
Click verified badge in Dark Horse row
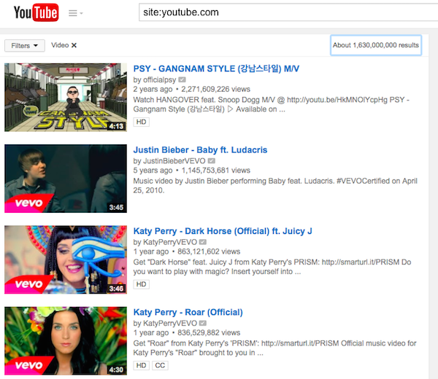point(203,242)
